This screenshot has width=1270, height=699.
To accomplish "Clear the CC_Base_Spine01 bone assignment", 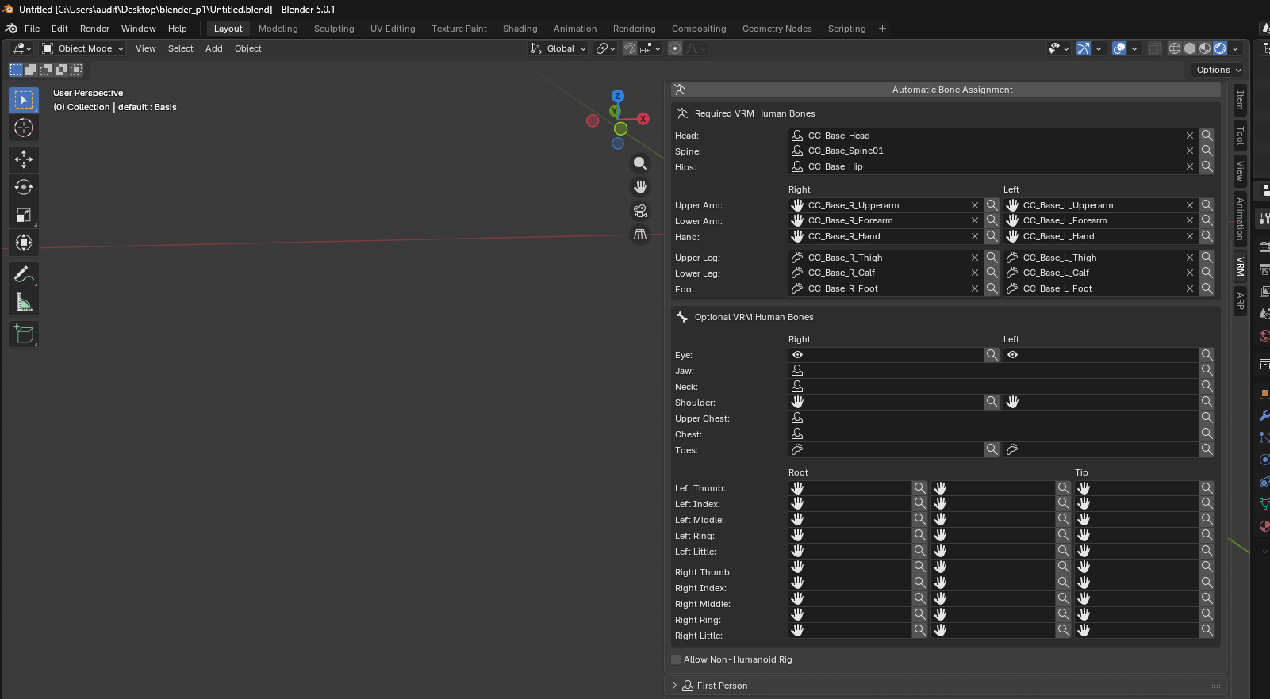I will 1190,151.
